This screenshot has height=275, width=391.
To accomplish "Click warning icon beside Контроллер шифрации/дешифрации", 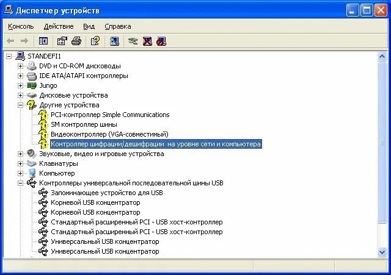I will [x=43, y=144].
